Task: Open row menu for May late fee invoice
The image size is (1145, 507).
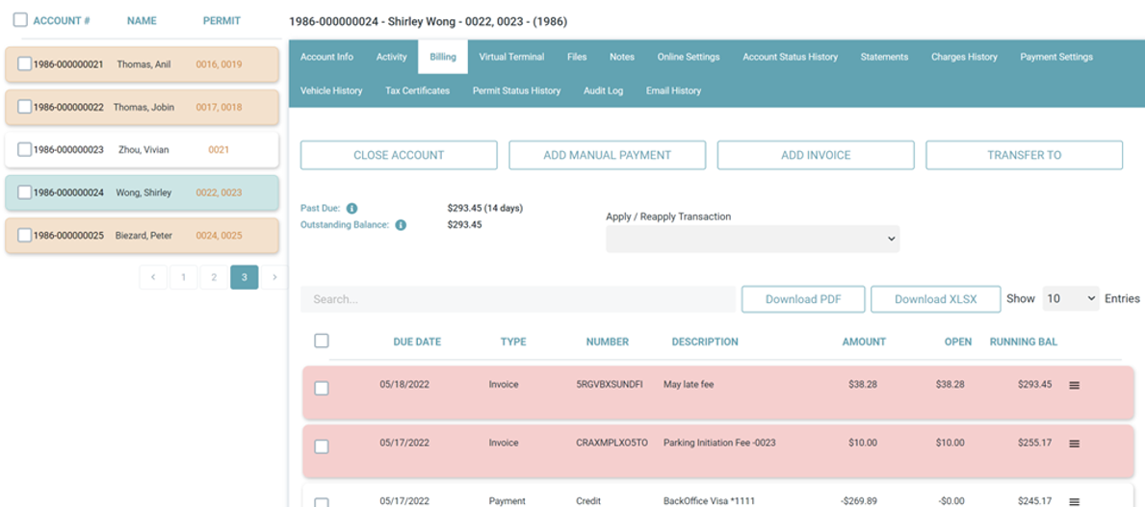Action: pyautogui.click(x=1074, y=385)
